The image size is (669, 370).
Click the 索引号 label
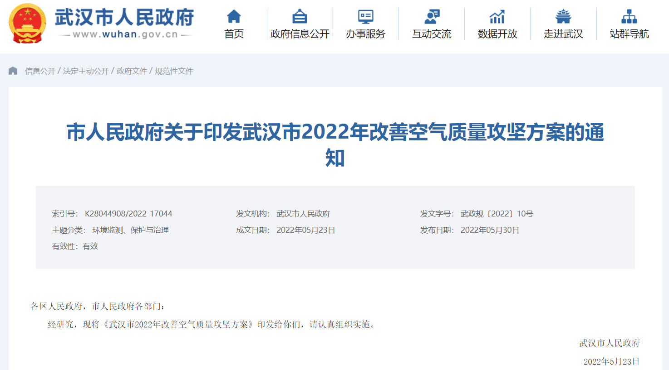(x=65, y=214)
